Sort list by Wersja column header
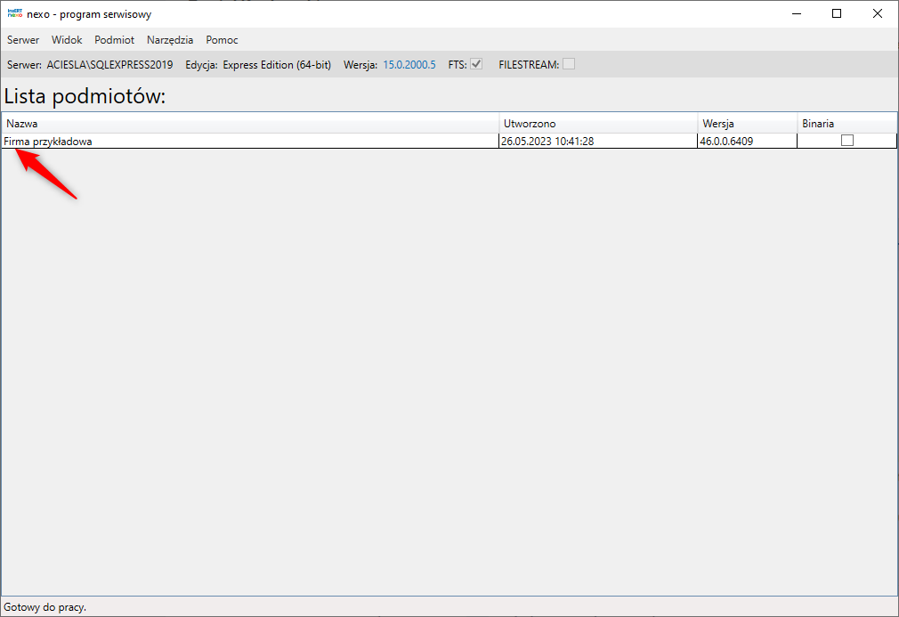Screen dimensions: 899x617 pos(747,123)
